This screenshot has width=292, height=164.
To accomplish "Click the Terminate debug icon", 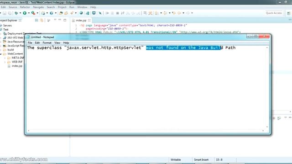I will click(x=118, y=13).
